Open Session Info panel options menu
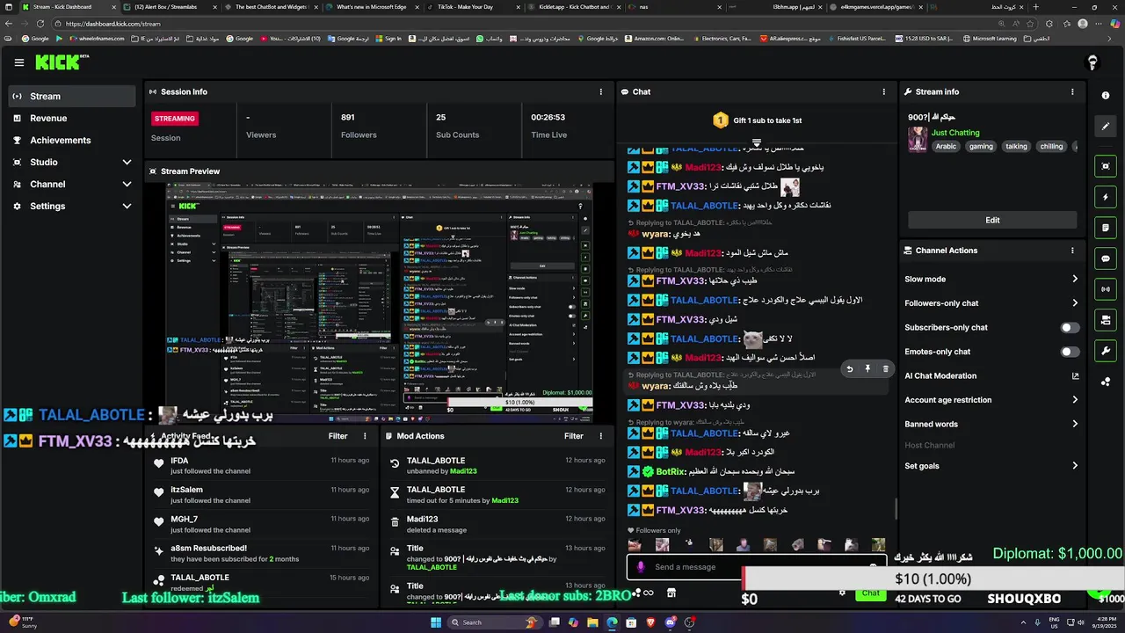The width and height of the screenshot is (1125, 633). tap(601, 91)
